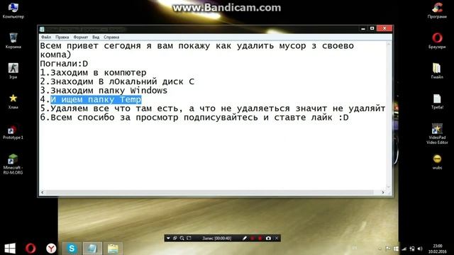The height and width of the screenshot is (255, 454).
Task: Switch to Notepad taskbar button
Action: click(92, 249)
